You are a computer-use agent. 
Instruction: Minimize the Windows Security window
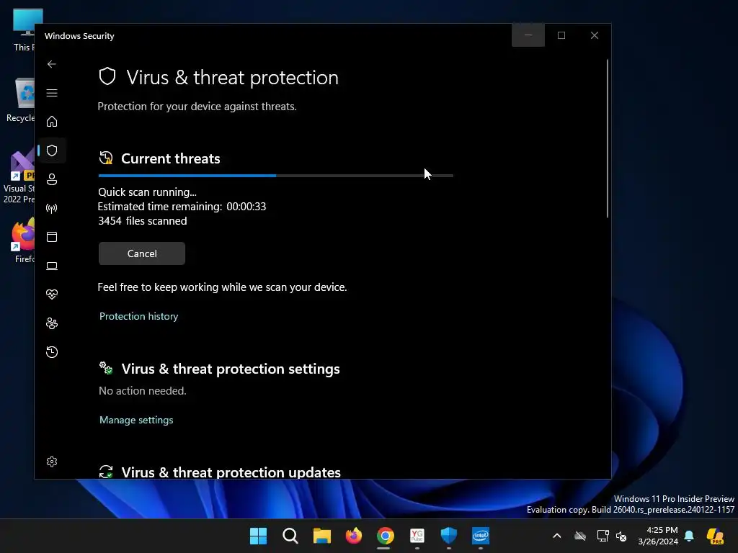528,35
